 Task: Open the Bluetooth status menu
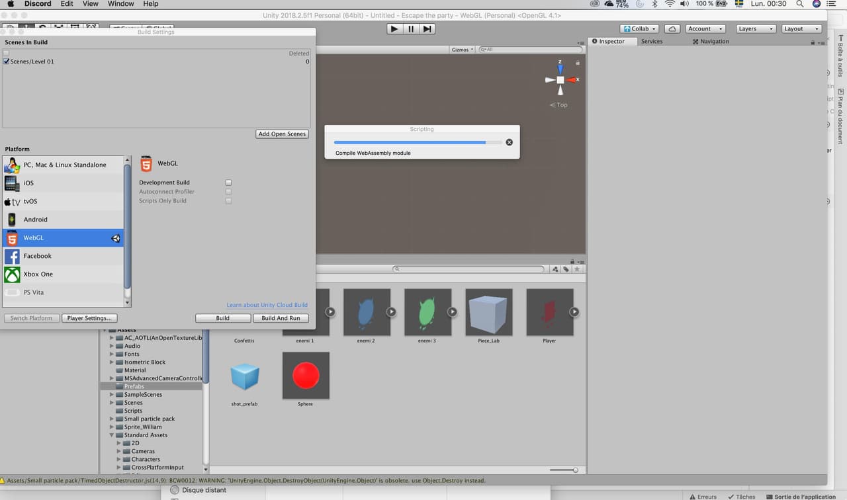(655, 4)
